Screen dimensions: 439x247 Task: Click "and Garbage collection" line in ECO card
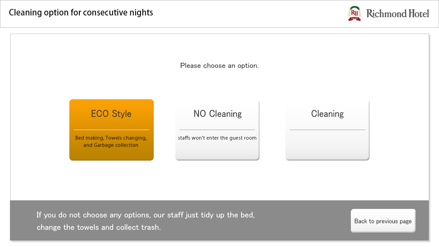[x=111, y=145]
